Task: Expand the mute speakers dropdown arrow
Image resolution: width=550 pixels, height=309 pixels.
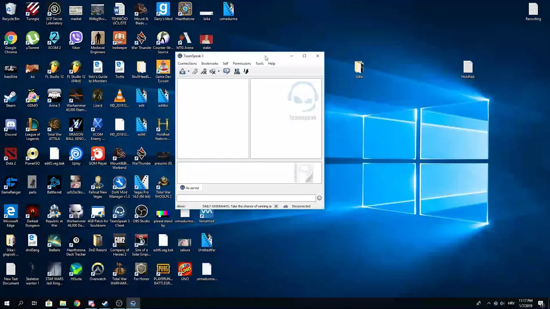Action: (218, 72)
